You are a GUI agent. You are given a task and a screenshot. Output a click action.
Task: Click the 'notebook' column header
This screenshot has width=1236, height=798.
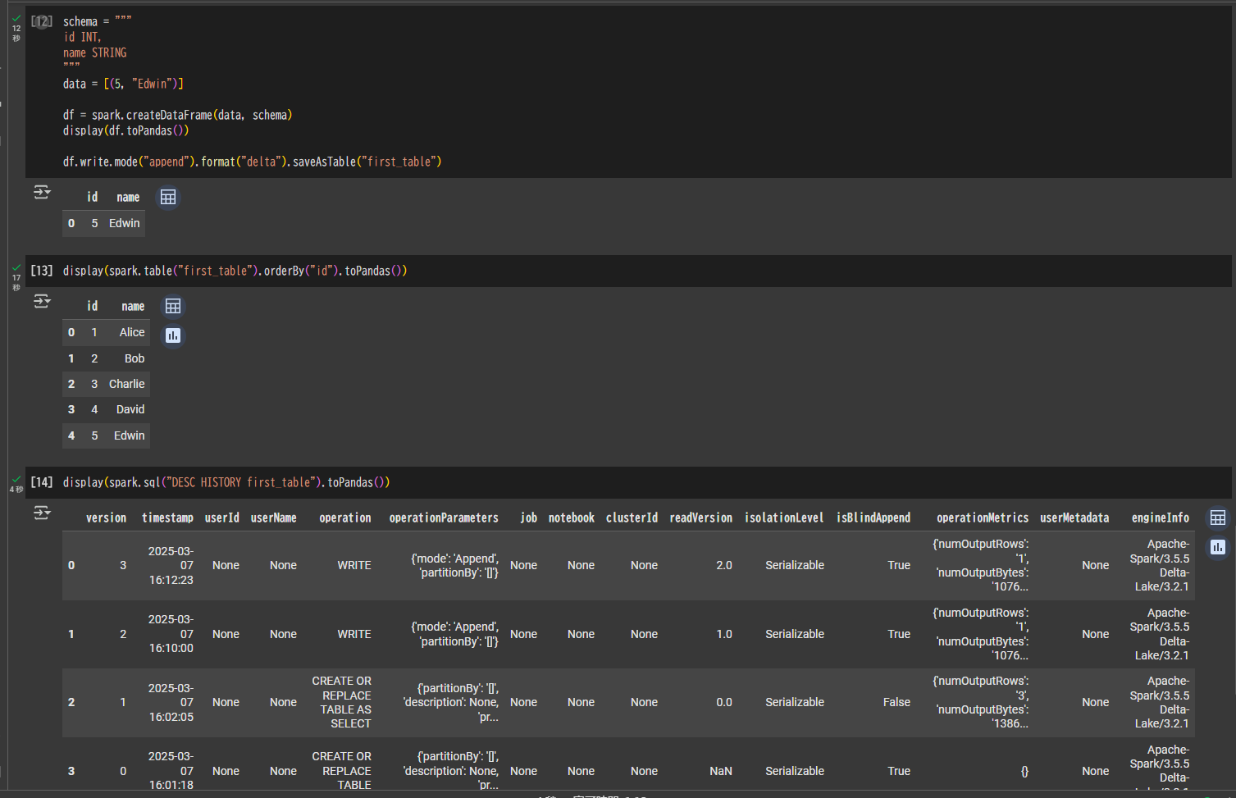point(572,518)
